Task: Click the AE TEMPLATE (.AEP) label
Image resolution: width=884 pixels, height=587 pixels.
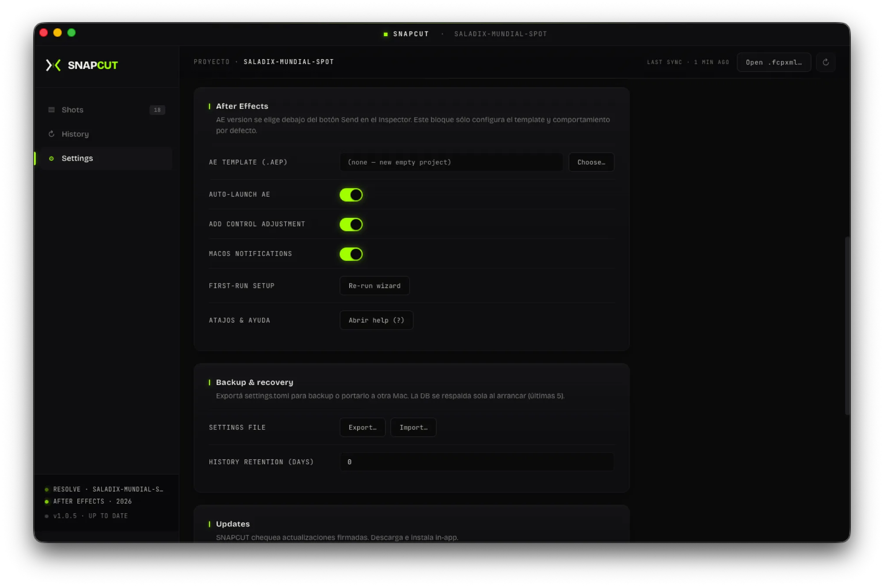Action: click(248, 162)
